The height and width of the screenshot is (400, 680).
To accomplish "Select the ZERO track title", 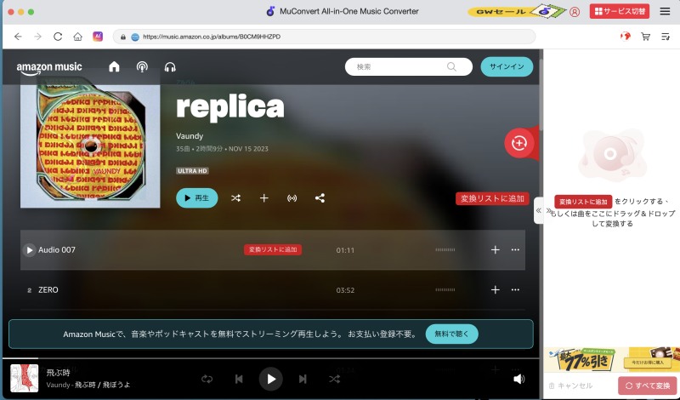I will 48,289.
